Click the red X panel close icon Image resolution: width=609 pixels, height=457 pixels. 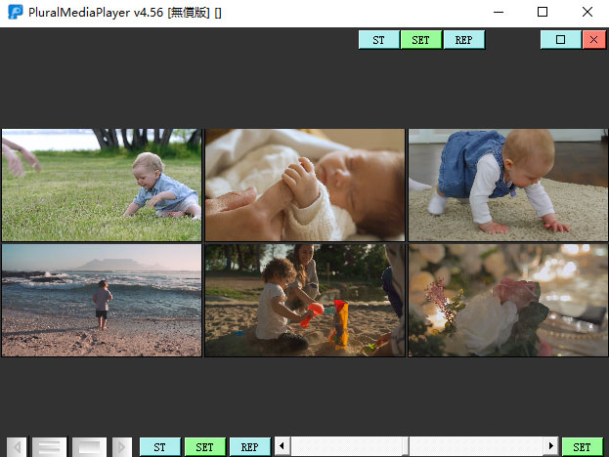click(593, 40)
